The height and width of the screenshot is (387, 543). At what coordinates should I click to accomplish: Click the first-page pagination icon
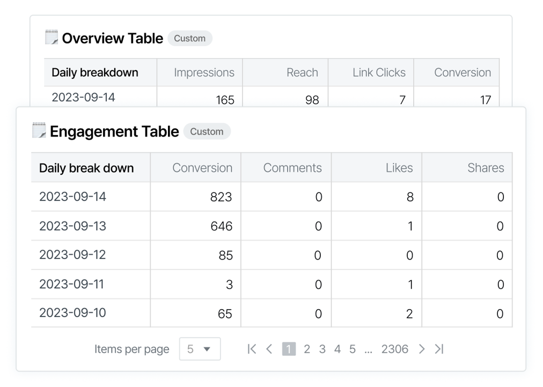pyautogui.click(x=251, y=349)
